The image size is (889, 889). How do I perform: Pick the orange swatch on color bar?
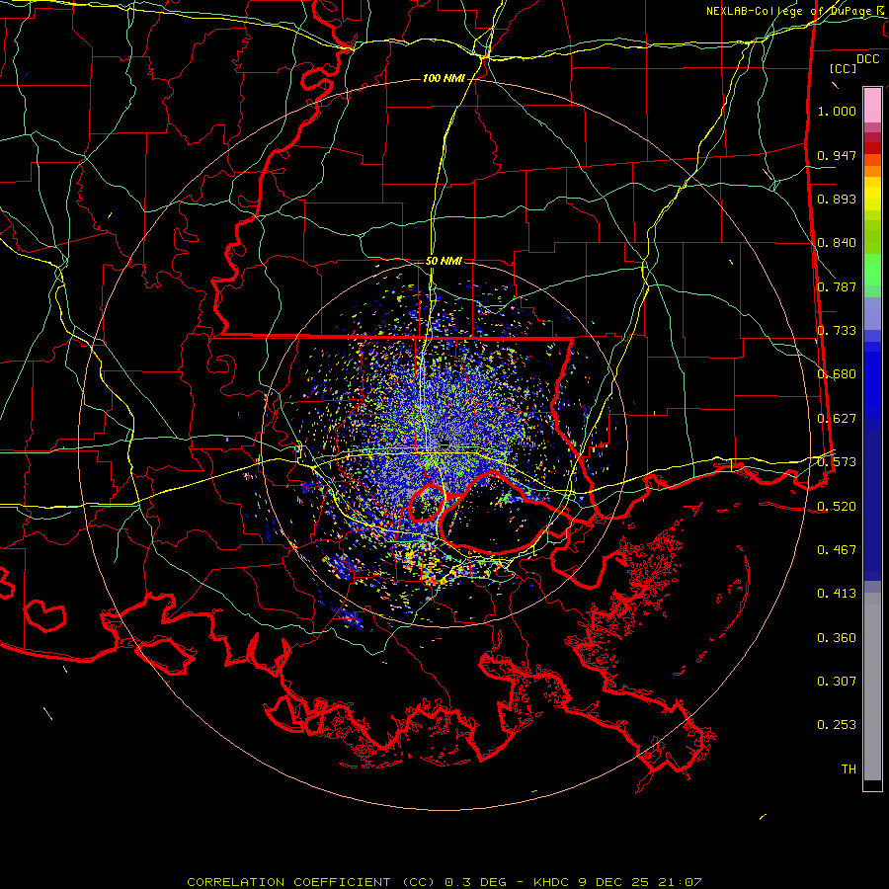tap(872, 171)
